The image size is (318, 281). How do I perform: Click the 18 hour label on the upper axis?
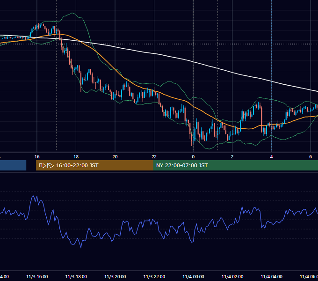coord(76,157)
